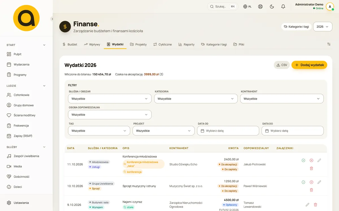Open the Projekty tab
Screen dimensions: 339x211
[x=138, y=44]
